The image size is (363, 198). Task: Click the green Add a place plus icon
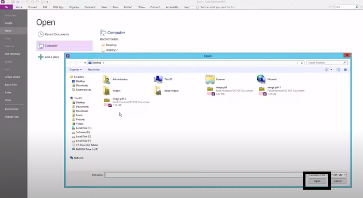coord(41,57)
